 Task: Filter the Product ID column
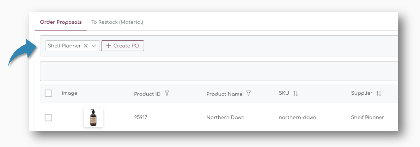(167, 93)
